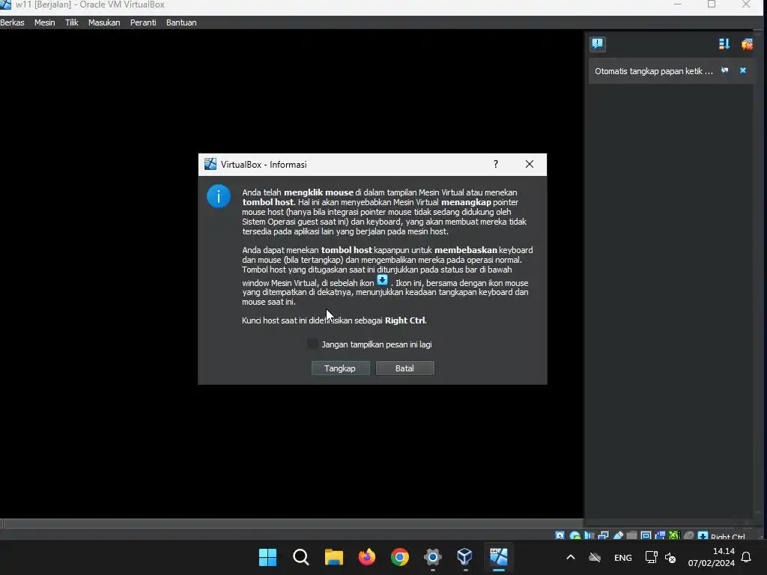Click the network display tray icon

651,557
